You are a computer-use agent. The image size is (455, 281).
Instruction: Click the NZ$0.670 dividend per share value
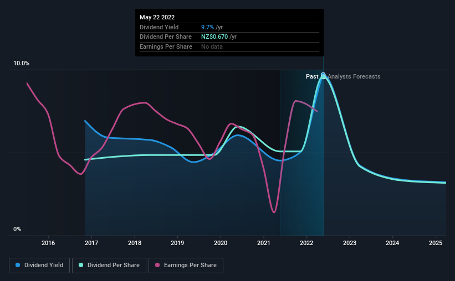pyautogui.click(x=214, y=37)
